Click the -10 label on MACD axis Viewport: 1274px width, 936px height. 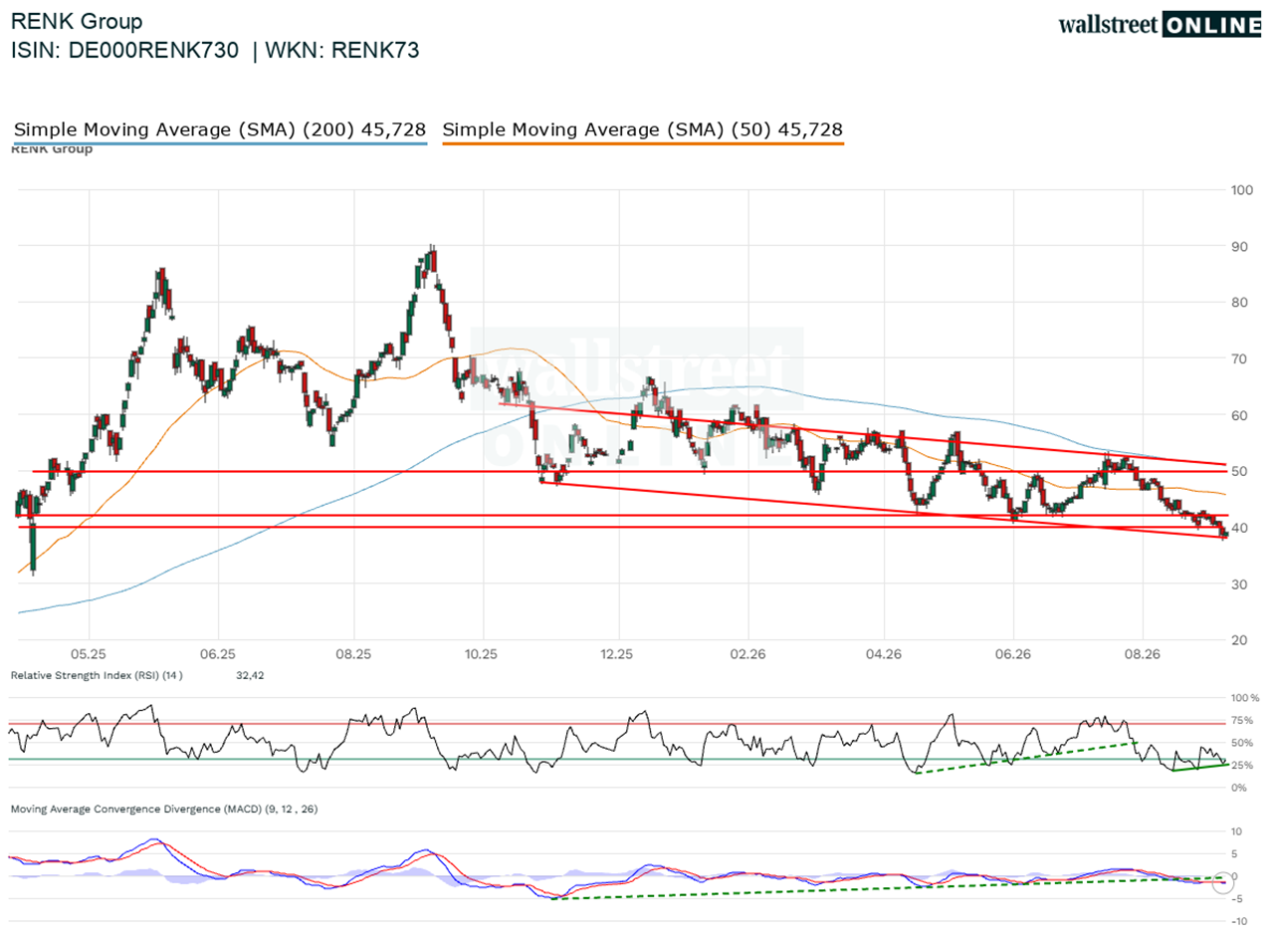click(x=1239, y=920)
